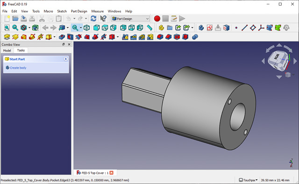The height and width of the screenshot is (184, 299).
Task: Select the Pocket tool
Action: (x=62, y=37)
